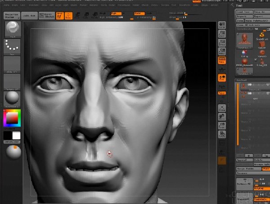
Task: Toggle Draw mode button
Action: [68, 15]
